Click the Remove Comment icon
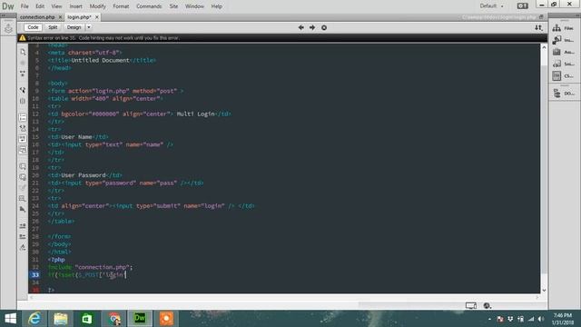Screen dimensions: 581x327 click(x=23, y=177)
